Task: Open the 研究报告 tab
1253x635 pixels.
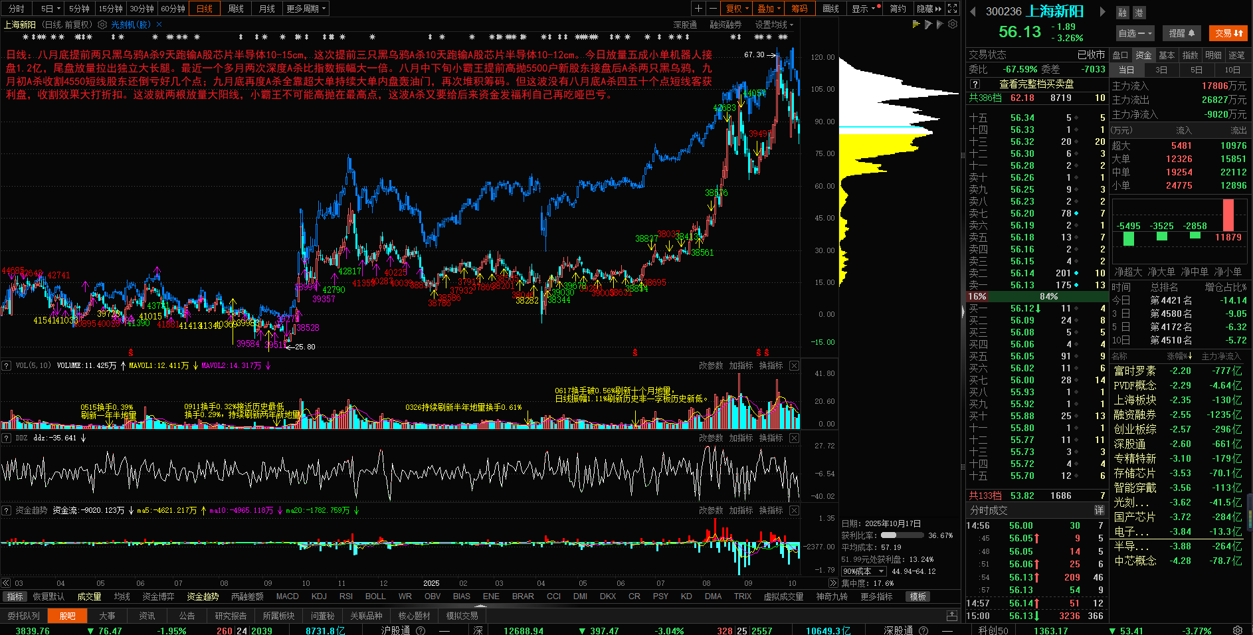Action: tap(231, 616)
